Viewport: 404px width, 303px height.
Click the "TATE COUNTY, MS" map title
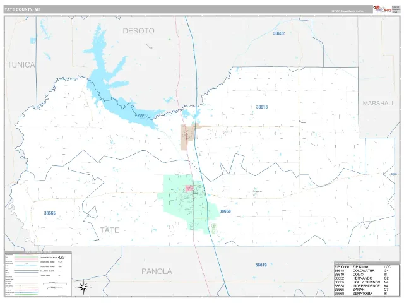pyautogui.click(x=23, y=9)
